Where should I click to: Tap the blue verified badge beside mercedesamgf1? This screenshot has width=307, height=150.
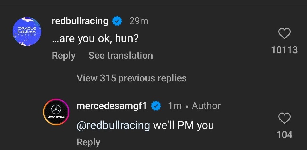click(x=156, y=106)
